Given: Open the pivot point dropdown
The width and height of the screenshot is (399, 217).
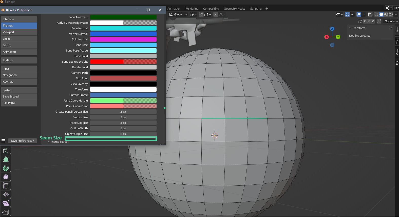Looking at the screenshot, I should 194,14.
